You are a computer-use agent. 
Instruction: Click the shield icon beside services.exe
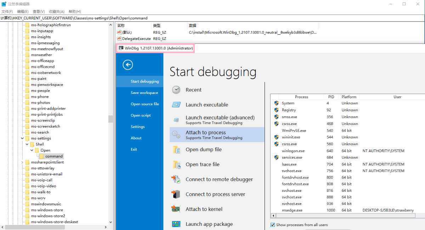(x=276, y=157)
